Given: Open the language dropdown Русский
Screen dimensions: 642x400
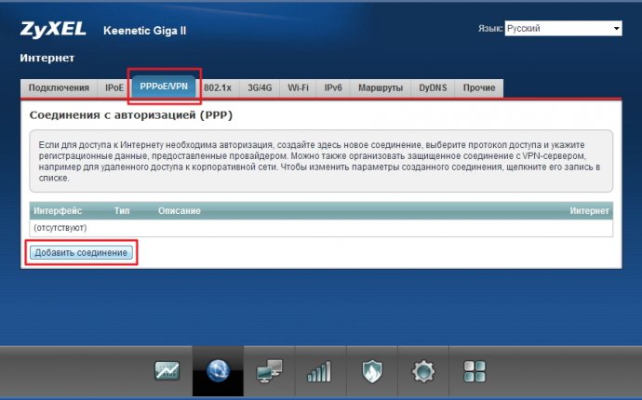Looking at the screenshot, I should coord(564,28).
